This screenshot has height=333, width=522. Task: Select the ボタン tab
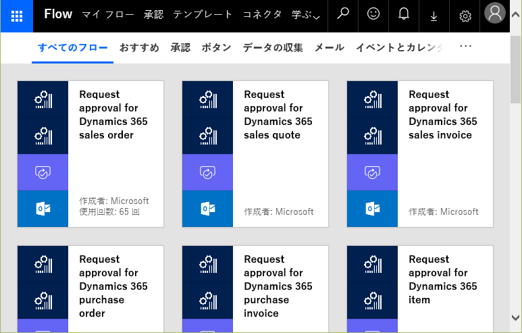coord(216,47)
